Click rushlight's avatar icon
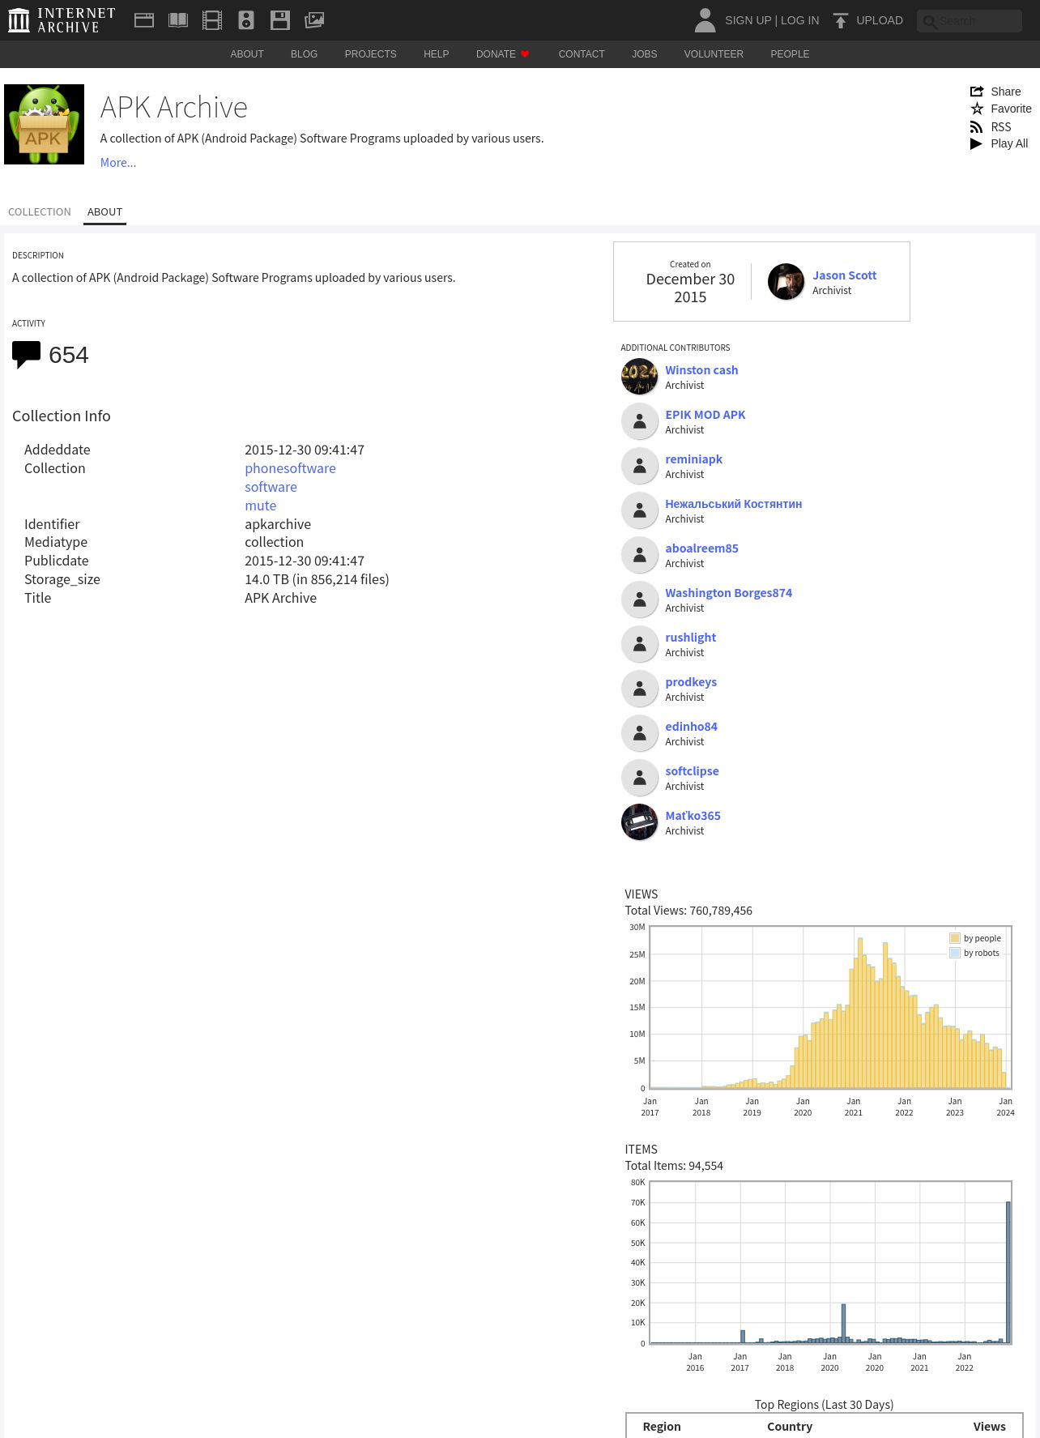This screenshot has height=1438, width=1040. click(639, 644)
